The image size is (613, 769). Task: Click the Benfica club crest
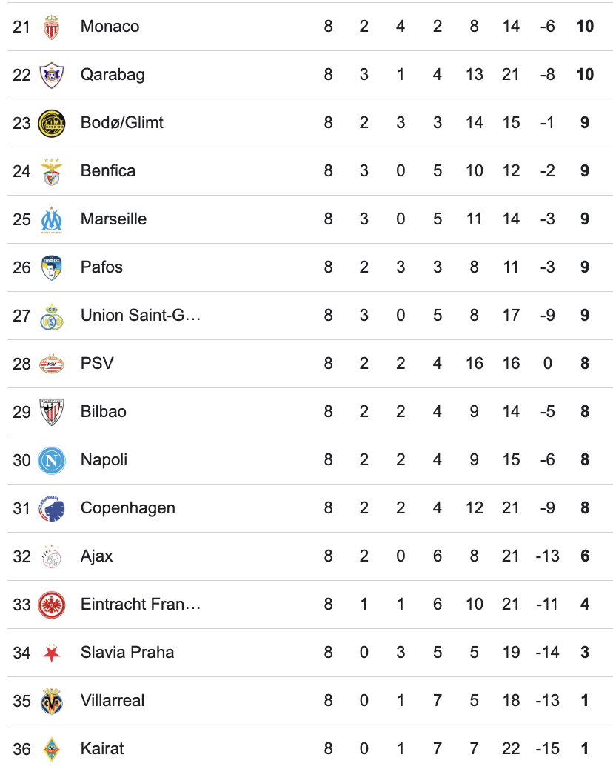tap(51, 171)
